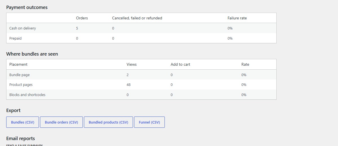
Task: Select the Cash on delivery row label
Action: click(x=23, y=28)
